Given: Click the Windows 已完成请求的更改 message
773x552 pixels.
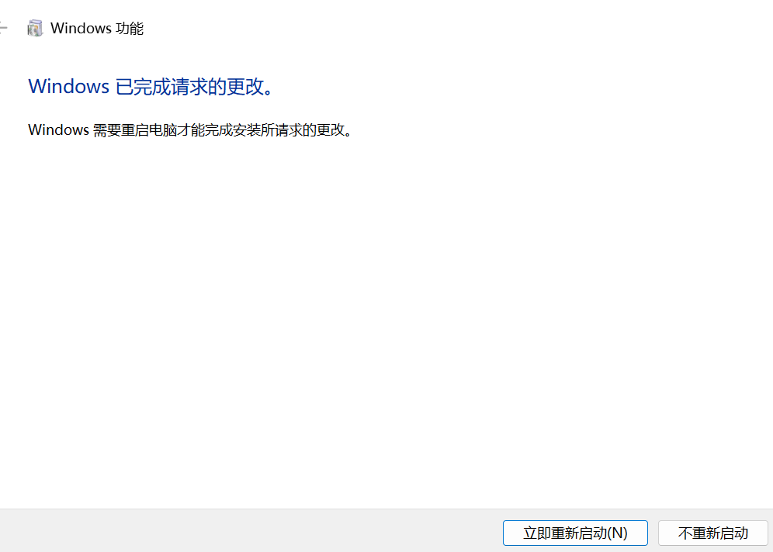Looking at the screenshot, I should point(150,86).
